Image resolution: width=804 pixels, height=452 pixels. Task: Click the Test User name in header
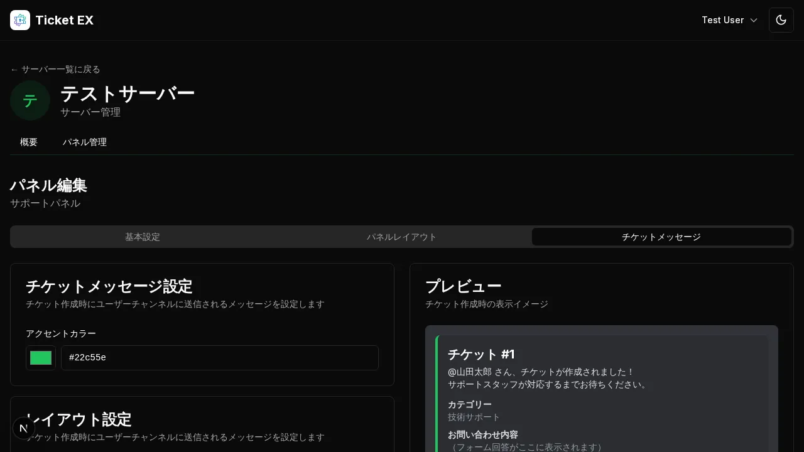[722, 19]
